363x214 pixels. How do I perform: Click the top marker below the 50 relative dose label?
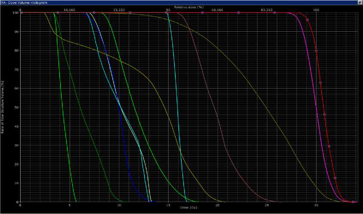166,12
